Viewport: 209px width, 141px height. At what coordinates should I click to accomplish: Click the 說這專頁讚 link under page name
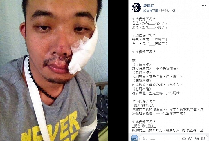tap(151, 11)
